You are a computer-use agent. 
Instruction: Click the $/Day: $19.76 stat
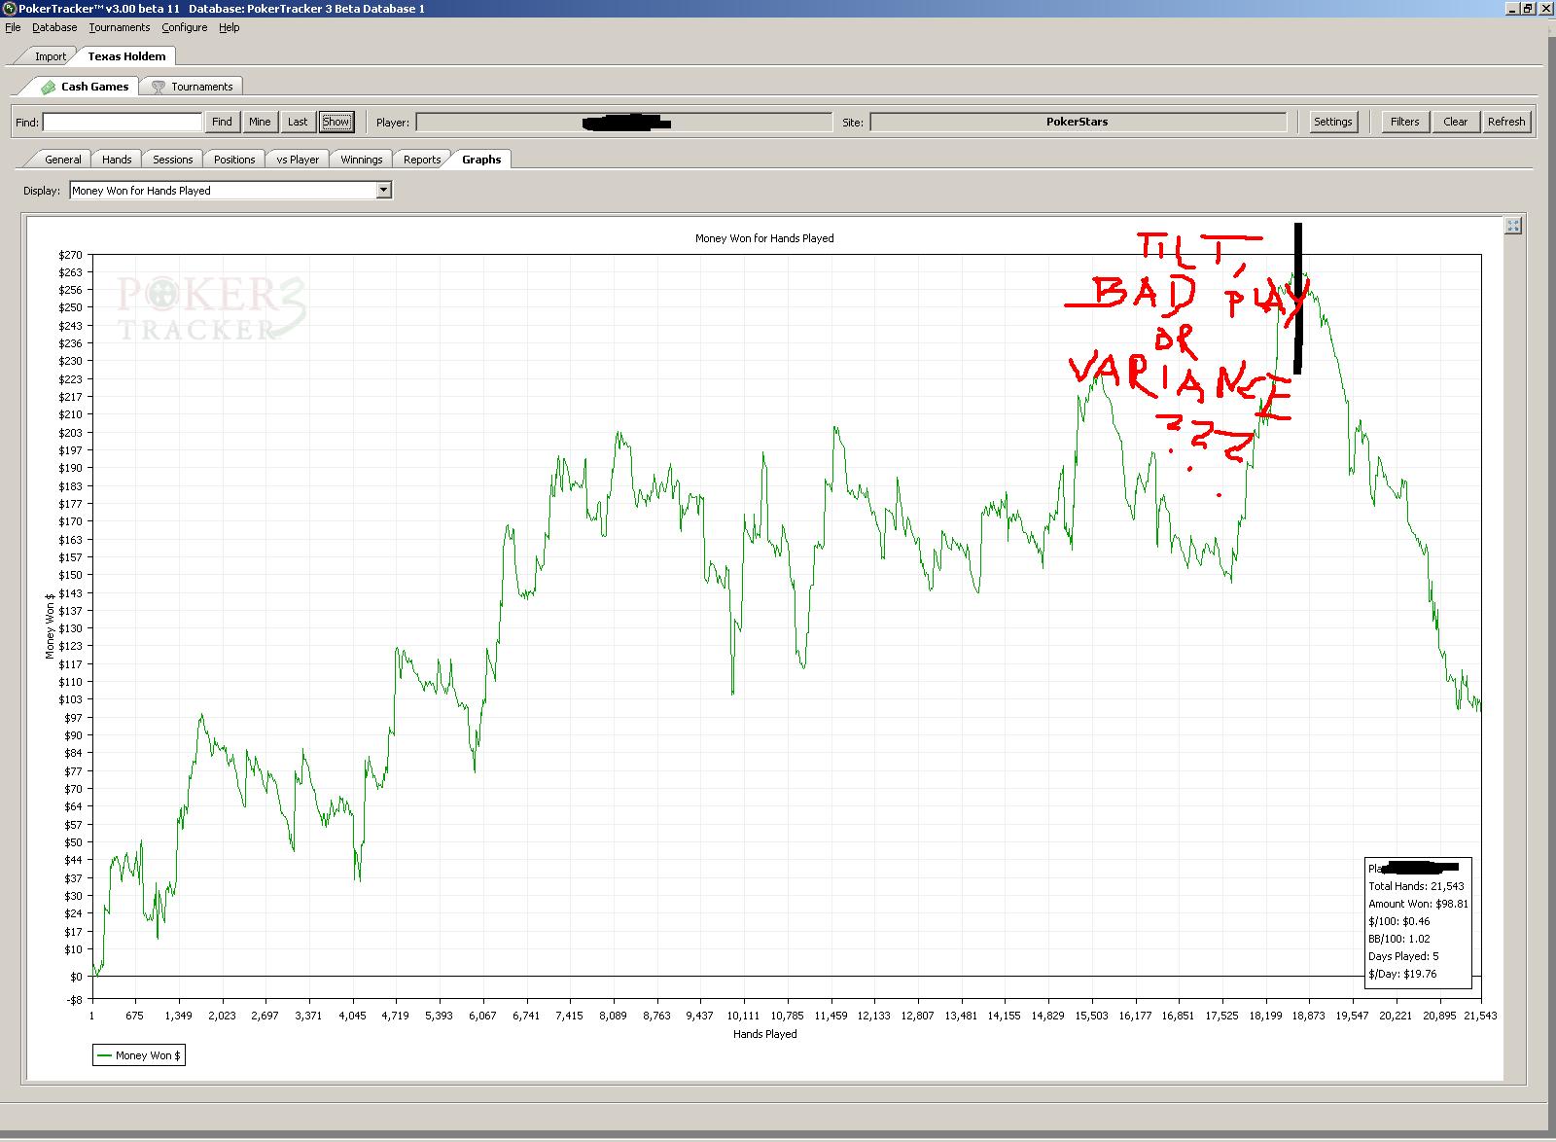tap(1402, 974)
